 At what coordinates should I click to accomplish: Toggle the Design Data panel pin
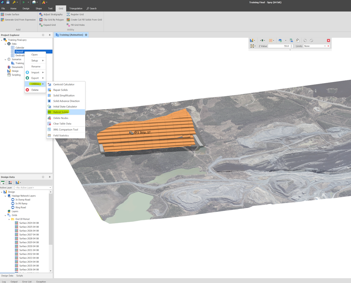(50, 177)
